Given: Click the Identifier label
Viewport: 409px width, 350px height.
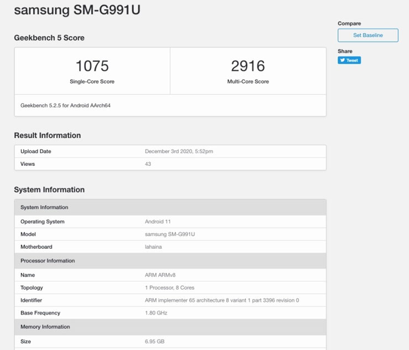Looking at the screenshot, I should (32, 300).
